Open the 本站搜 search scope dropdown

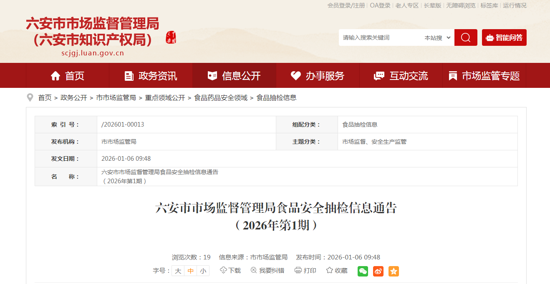pos(437,37)
